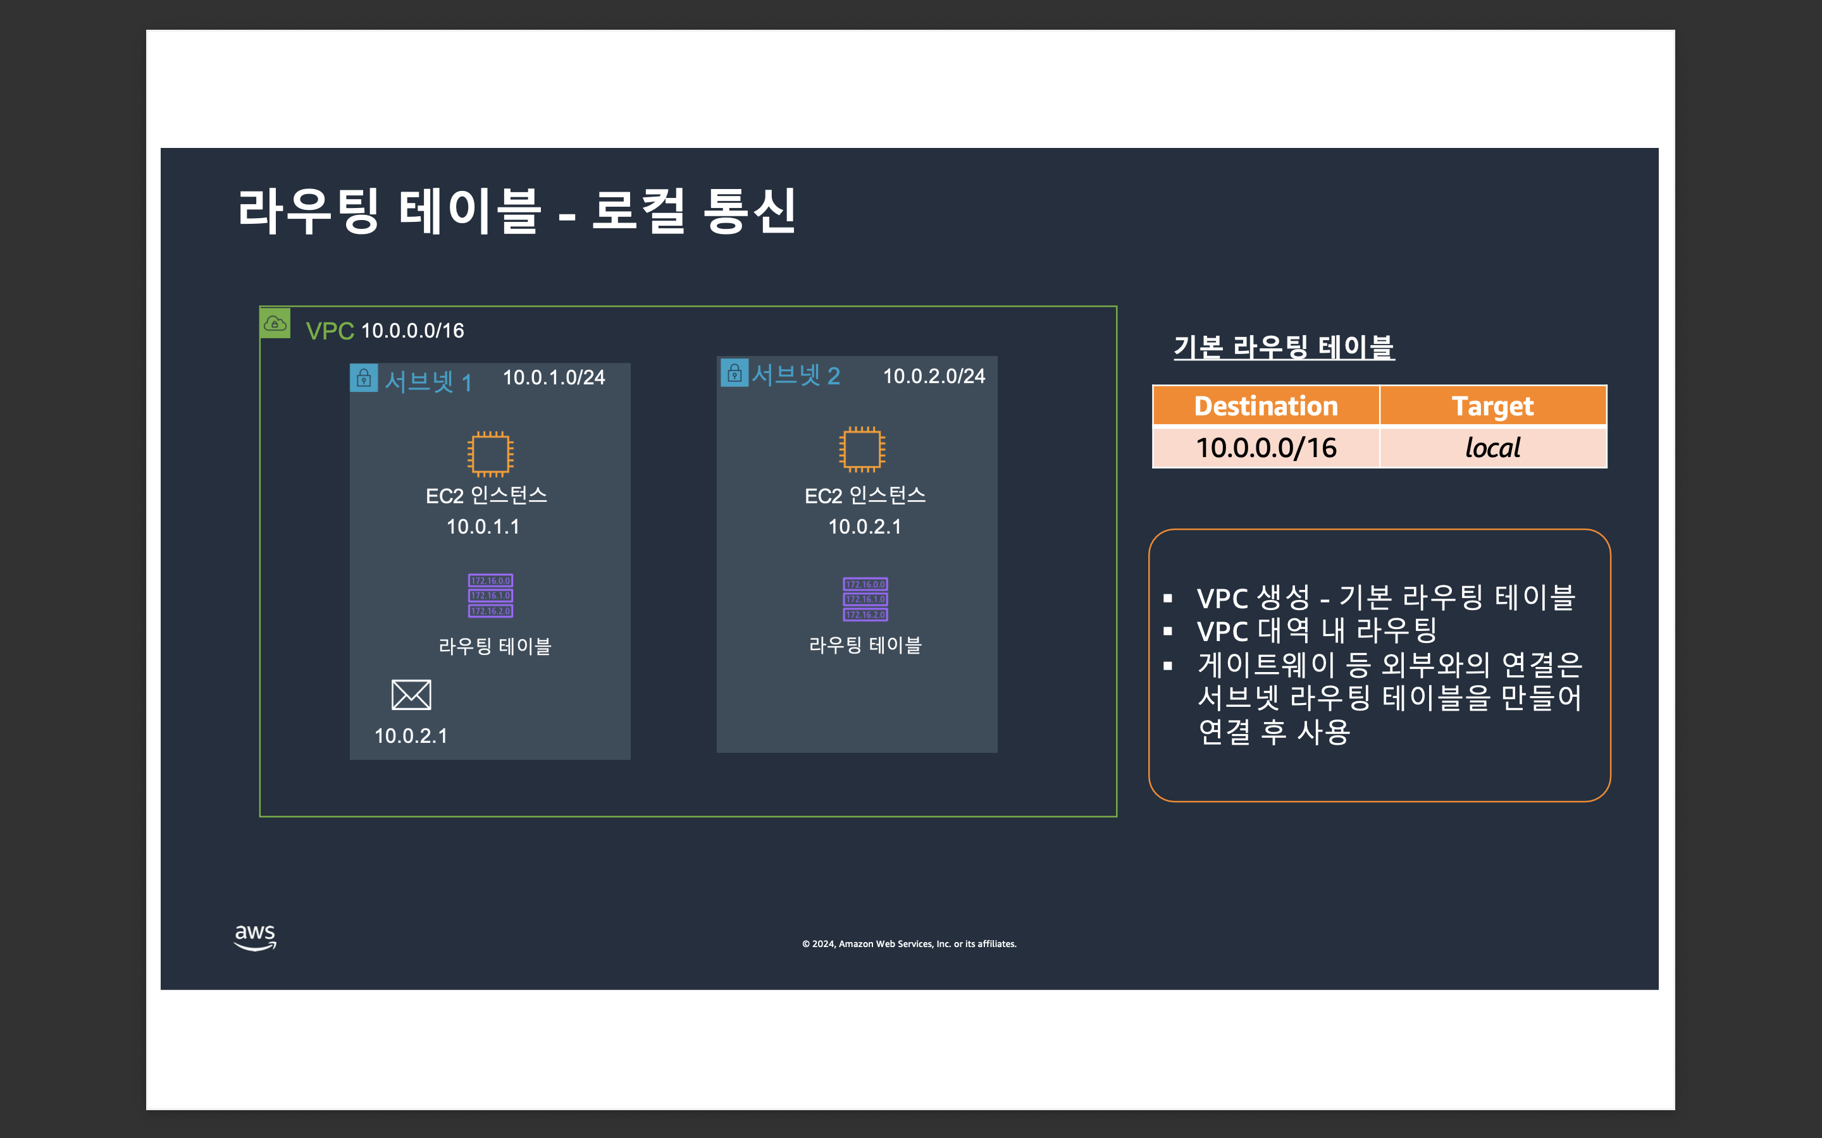Click the aws logo

coord(255,937)
